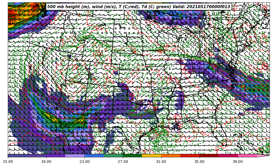Click the 31.00 colorbar tick label
This screenshot has width=272, height=166.
(x=161, y=162)
